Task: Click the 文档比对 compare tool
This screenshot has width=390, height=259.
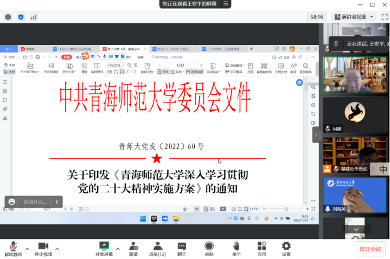Action: pos(281,68)
